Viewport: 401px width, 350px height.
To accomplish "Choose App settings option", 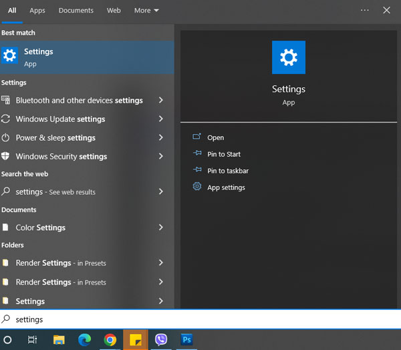I will coord(226,187).
